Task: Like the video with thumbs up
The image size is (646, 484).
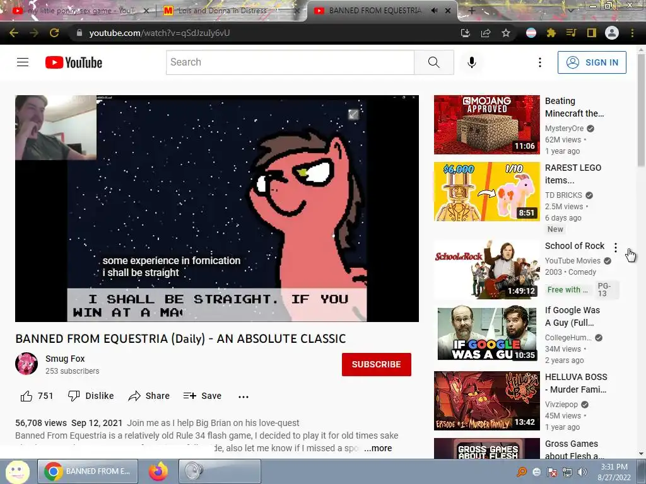Action: [x=37, y=396]
